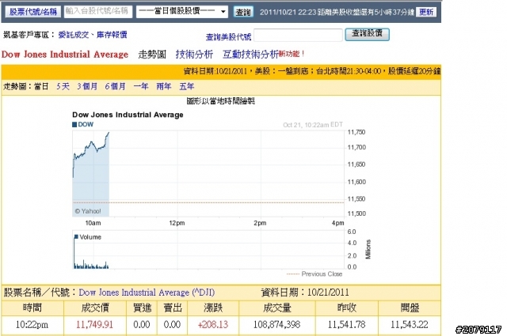Click the 成交量 column header
This screenshot has height=336, width=507.
coord(277,308)
